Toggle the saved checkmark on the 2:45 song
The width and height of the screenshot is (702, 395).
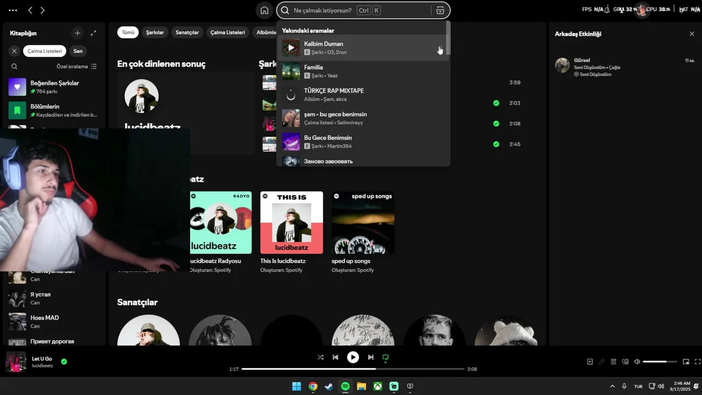click(x=496, y=144)
